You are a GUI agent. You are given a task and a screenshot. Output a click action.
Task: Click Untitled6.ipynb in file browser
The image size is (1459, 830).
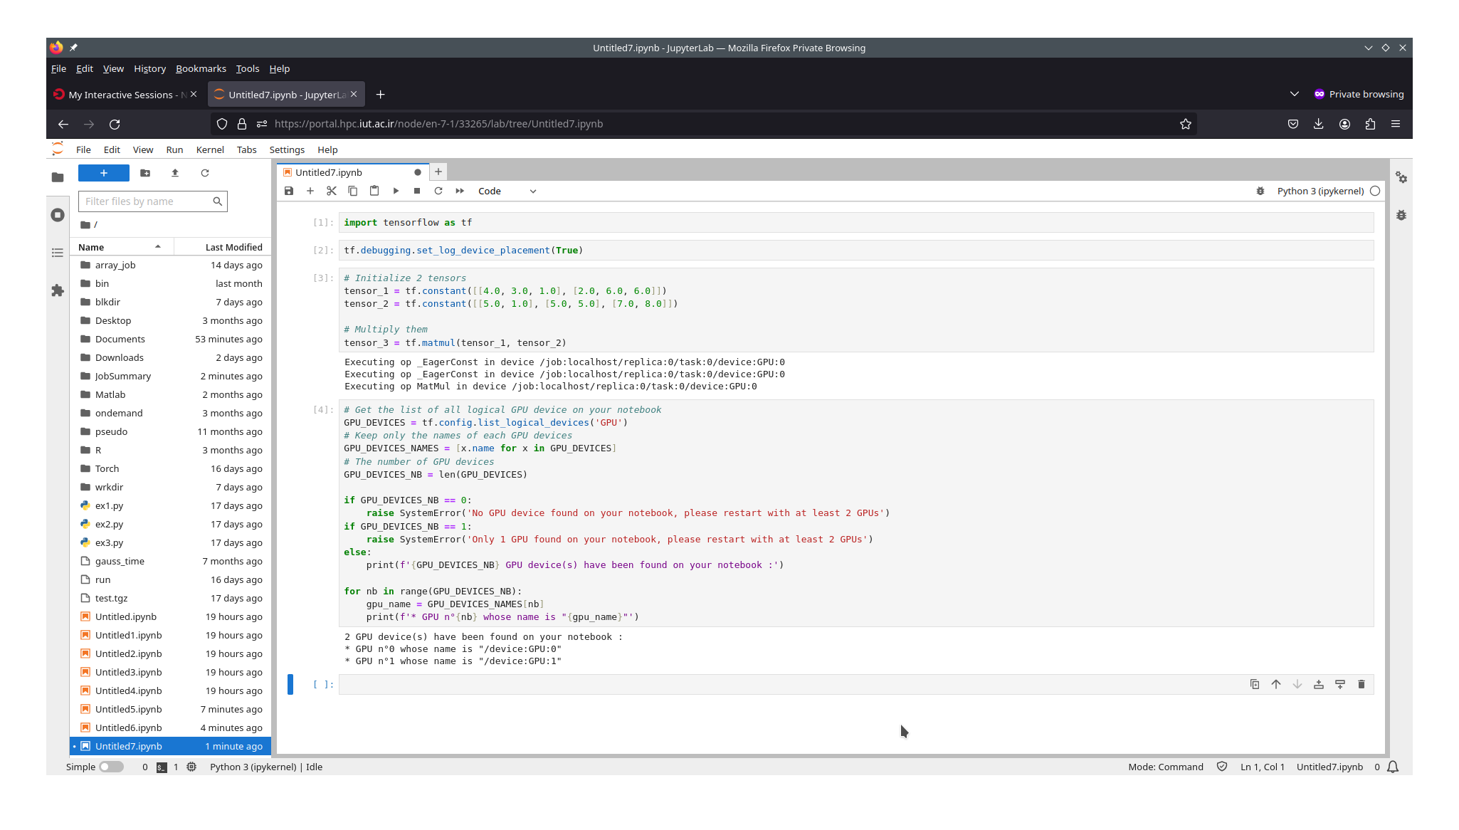tap(128, 727)
